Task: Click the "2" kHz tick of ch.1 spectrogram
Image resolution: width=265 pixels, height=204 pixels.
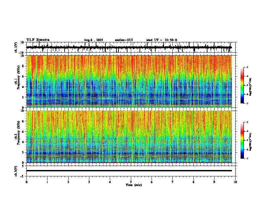Action: (x=23, y=97)
